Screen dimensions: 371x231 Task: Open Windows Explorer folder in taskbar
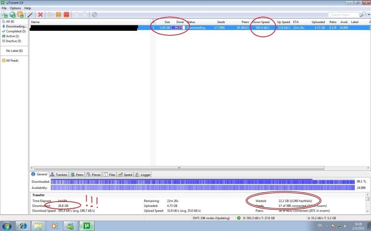[38, 226]
